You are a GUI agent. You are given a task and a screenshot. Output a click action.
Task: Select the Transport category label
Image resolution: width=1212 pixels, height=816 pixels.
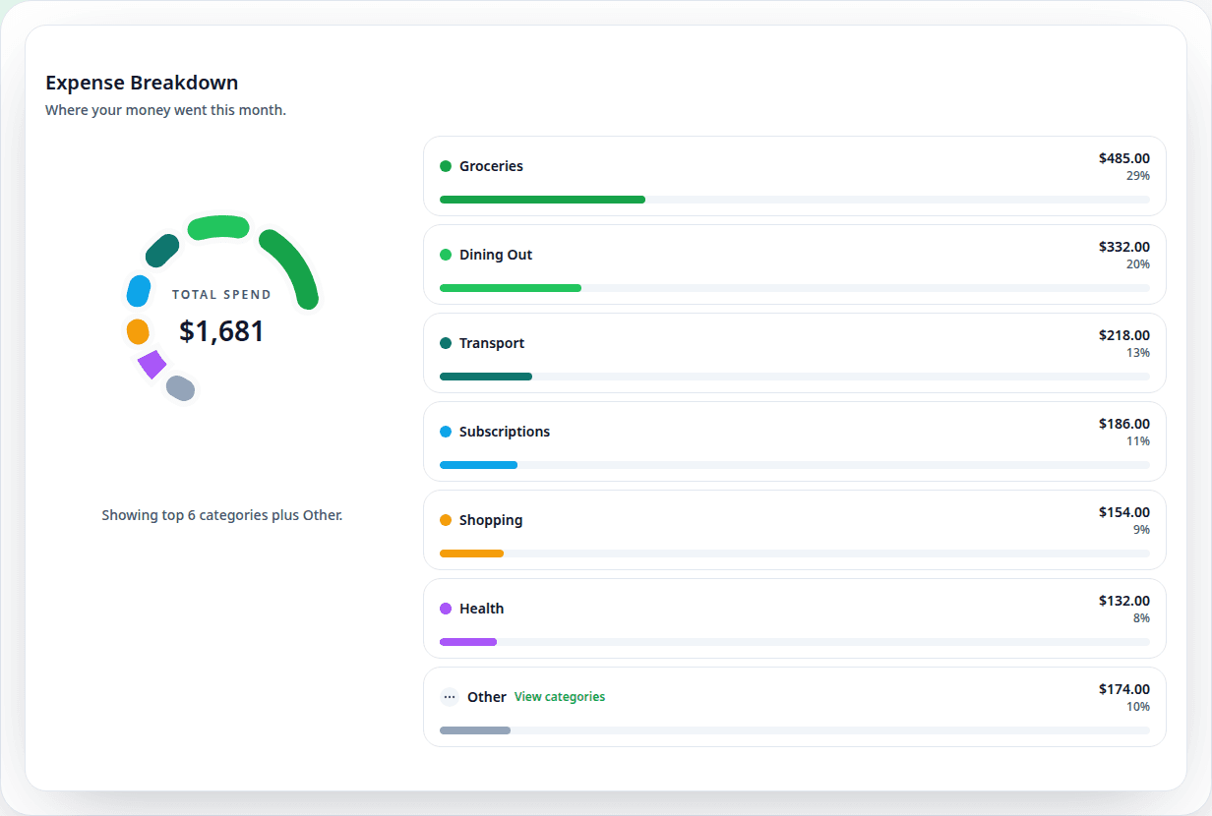coord(492,343)
